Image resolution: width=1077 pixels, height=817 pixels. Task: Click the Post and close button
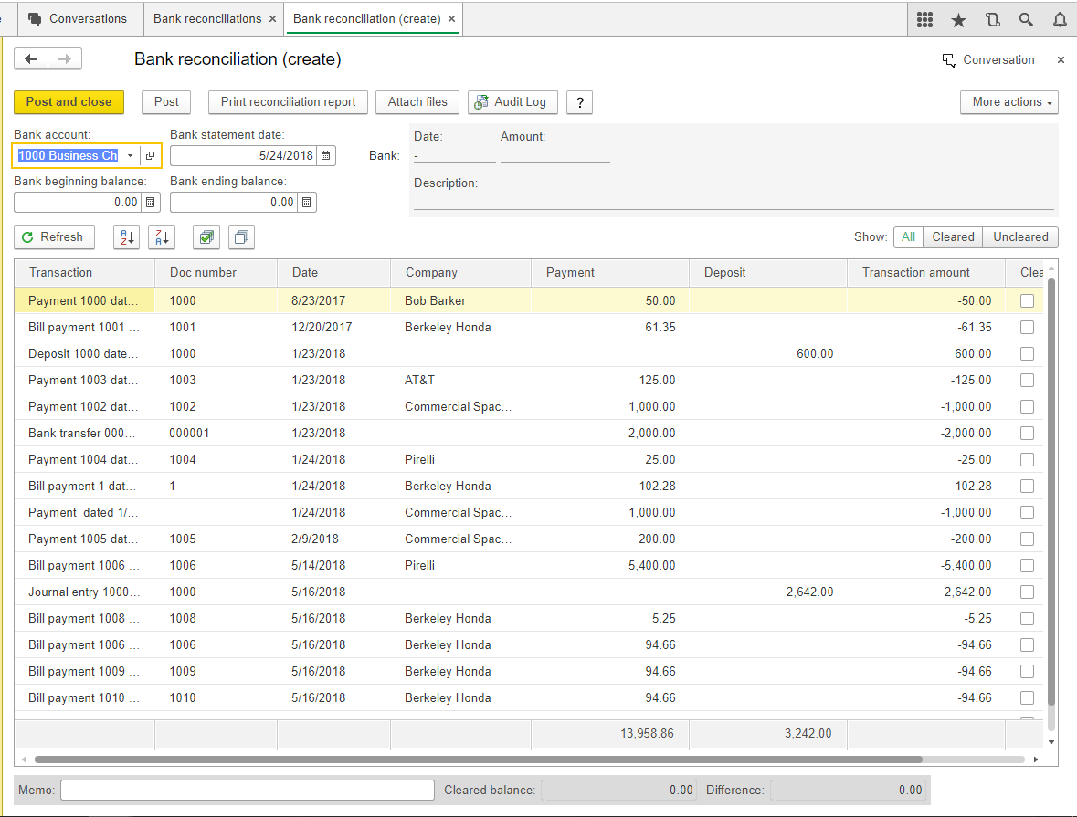69,102
